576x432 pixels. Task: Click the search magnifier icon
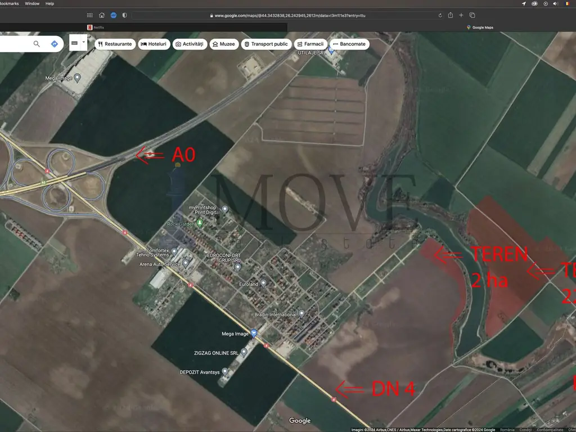[37, 44]
